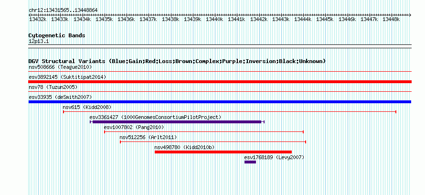425x195 pixels.
Task: Click the esv33935 (deSmith2007) variant label
Action: click(x=61, y=97)
